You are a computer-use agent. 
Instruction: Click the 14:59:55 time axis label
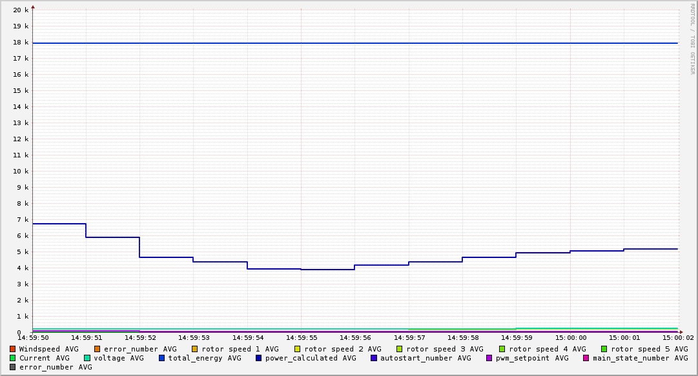pos(302,337)
